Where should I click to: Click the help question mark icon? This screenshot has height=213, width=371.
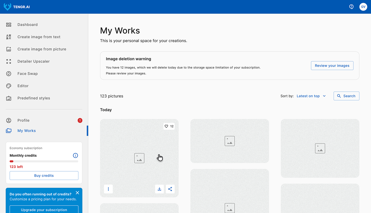(x=351, y=6)
